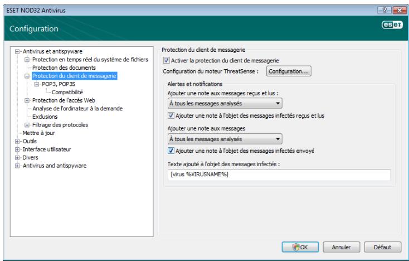Toggle note à l'objet des messages infectés envoyé
Viewport: 409px width, 261px height.
coord(171,151)
